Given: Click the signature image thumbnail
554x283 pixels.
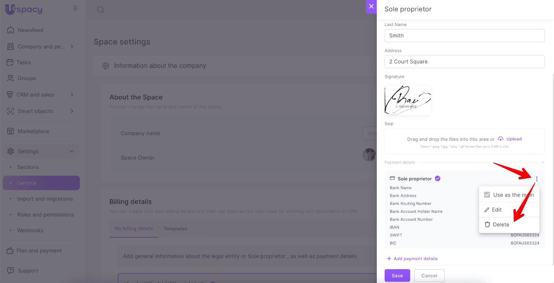Looking at the screenshot, I should [408, 100].
